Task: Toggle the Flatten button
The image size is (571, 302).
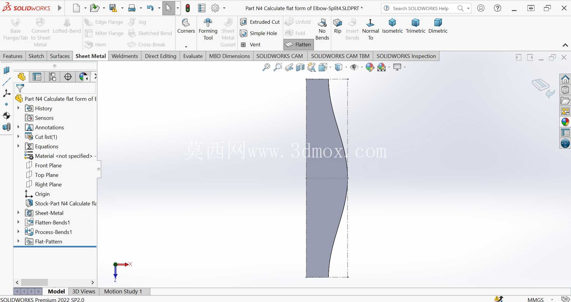Action: [x=298, y=45]
